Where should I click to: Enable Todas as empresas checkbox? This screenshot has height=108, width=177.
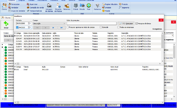(x=118, y=27)
